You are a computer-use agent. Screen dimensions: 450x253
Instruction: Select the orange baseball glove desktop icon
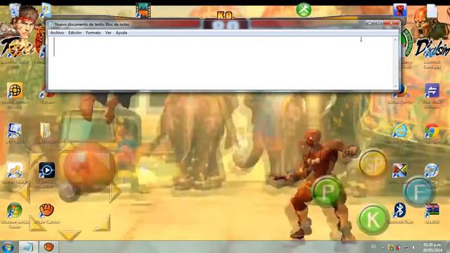click(x=46, y=210)
